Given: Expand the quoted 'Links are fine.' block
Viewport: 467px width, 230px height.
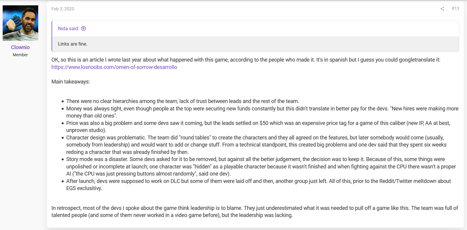Looking at the screenshot, I should [x=256, y=44].
